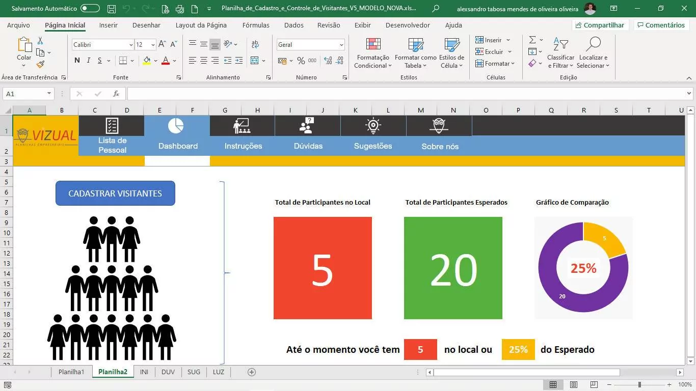
Task: Click the Wrap Text icon
Action: click(255, 44)
